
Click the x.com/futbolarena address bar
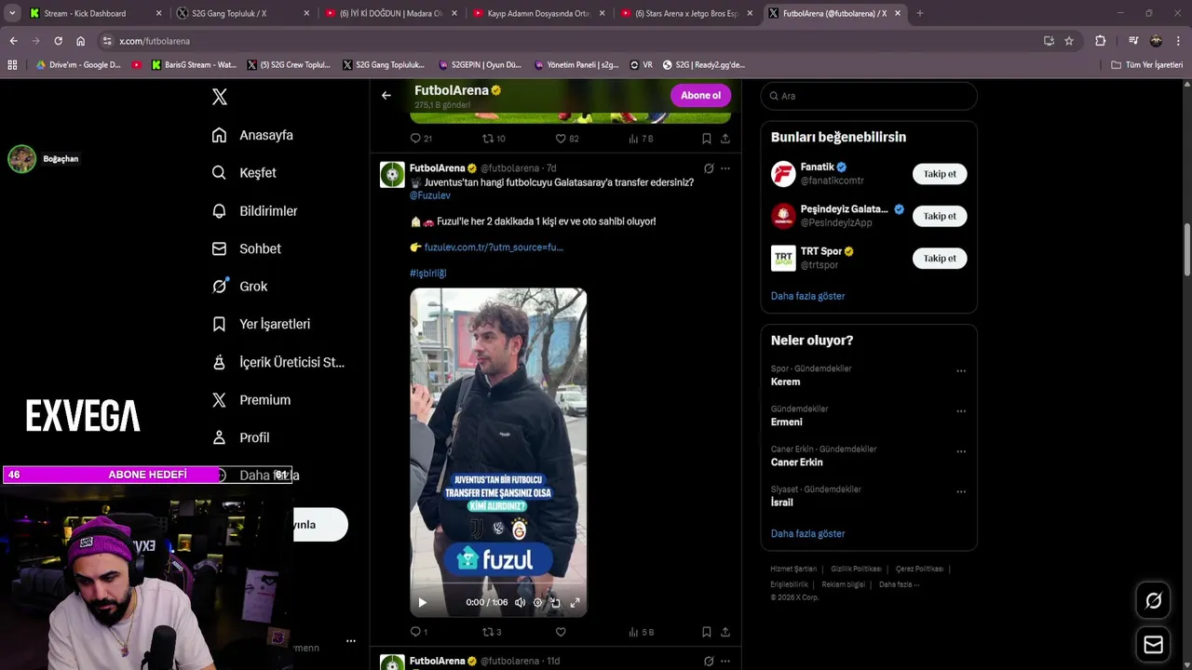(x=568, y=41)
